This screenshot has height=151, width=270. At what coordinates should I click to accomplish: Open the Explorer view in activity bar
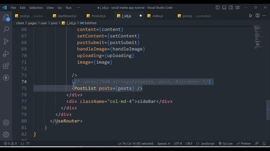click(x=6, y=18)
